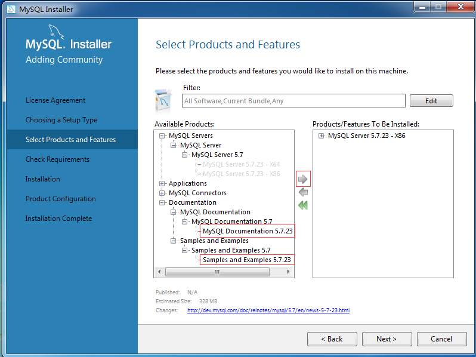This screenshot has width=476, height=357.
Task: Collapse the MySQL Server sub-node
Action: tap(174, 145)
